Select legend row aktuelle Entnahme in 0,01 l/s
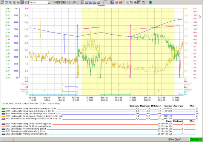This screenshot has width=203, height=142. [100, 111]
